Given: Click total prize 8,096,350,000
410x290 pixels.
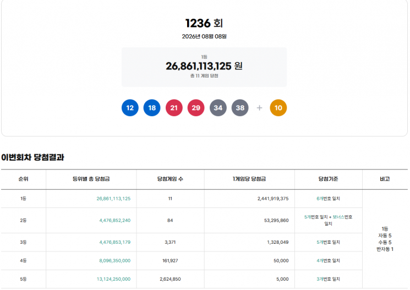Looking at the screenshot, I should [x=115, y=261].
